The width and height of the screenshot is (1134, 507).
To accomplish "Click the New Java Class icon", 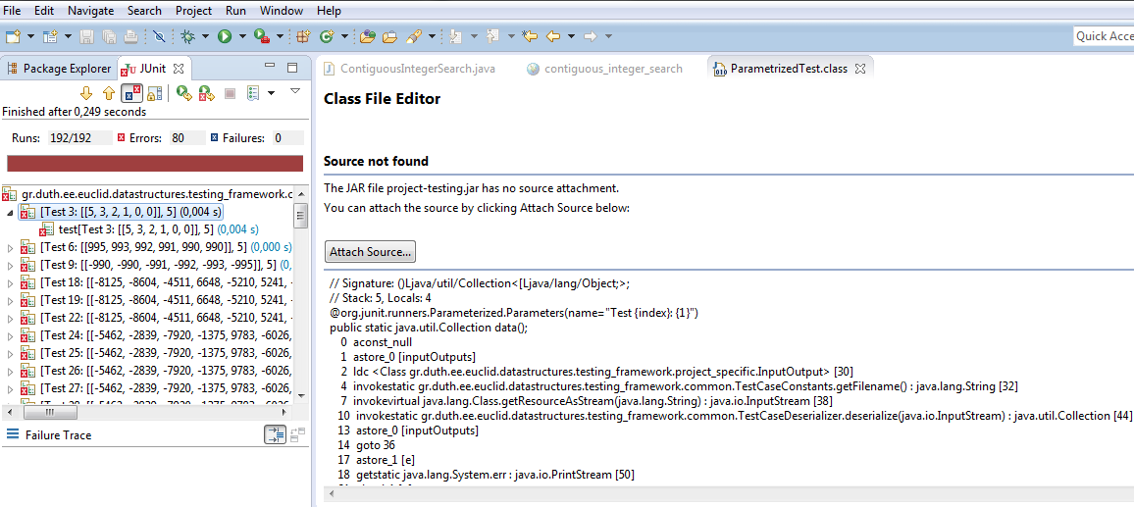I will (x=326, y=36).
